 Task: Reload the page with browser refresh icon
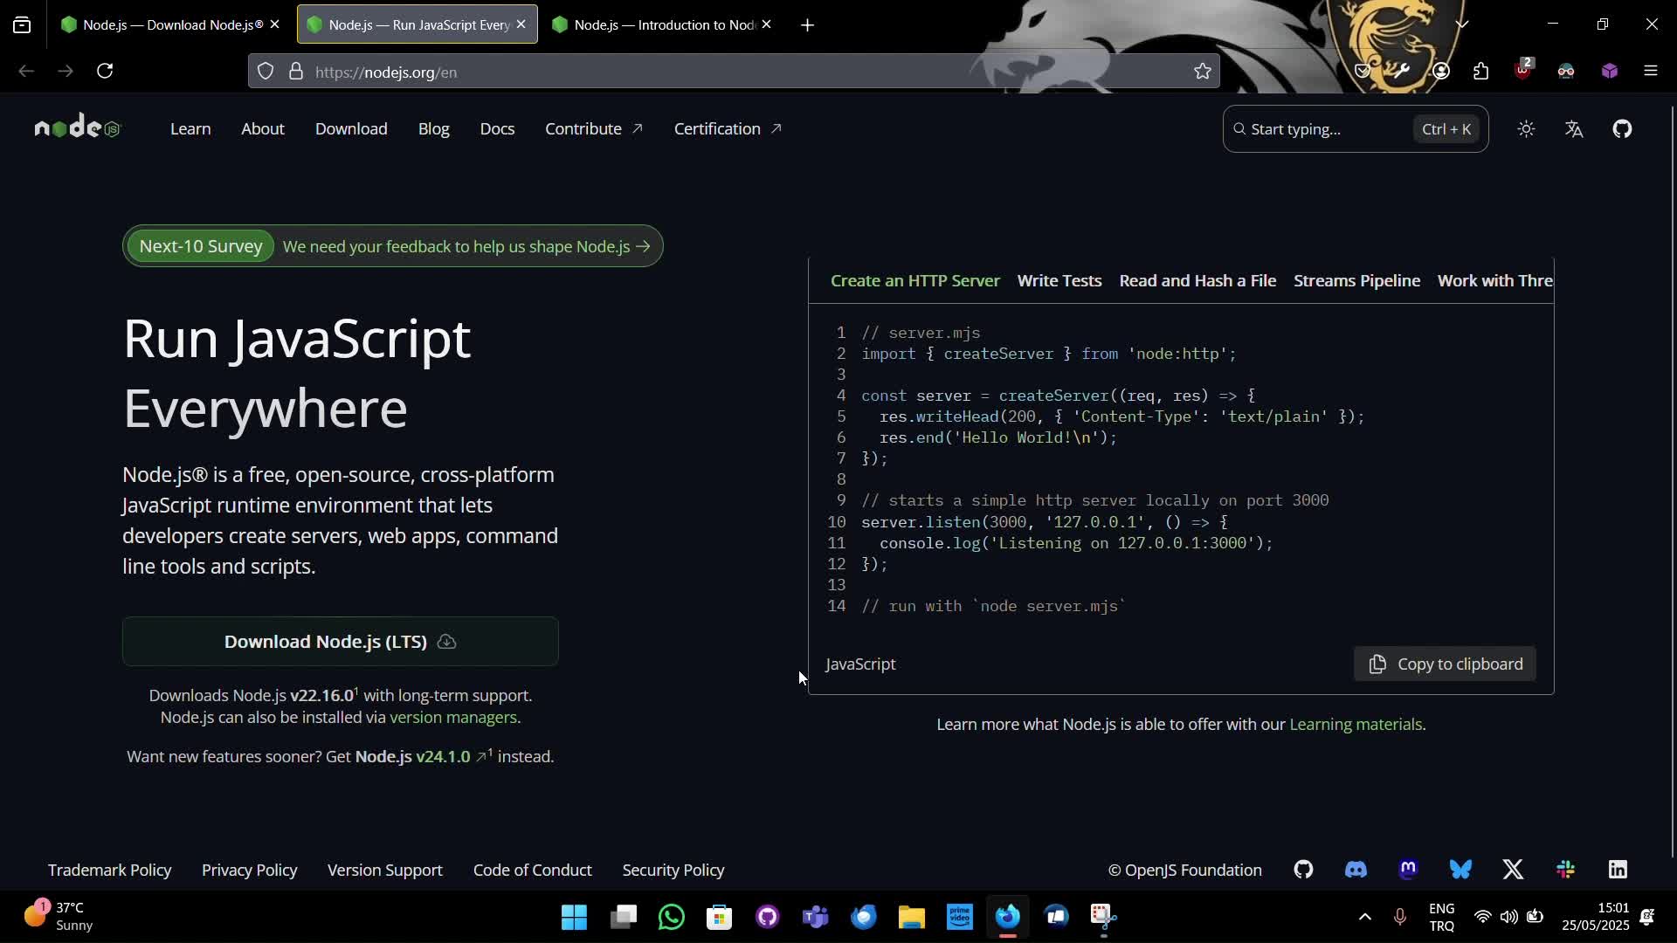pyautogui.click(x=105, y=71)
